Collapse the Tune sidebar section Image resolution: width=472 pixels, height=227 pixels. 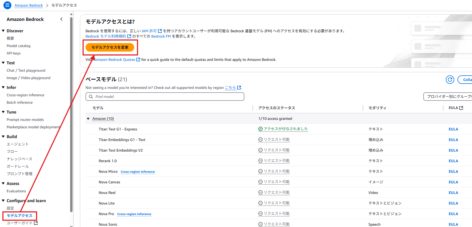[3, 112]
